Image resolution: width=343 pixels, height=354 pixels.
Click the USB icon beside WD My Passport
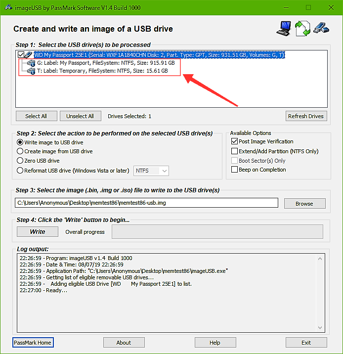[x=29, y=55]
